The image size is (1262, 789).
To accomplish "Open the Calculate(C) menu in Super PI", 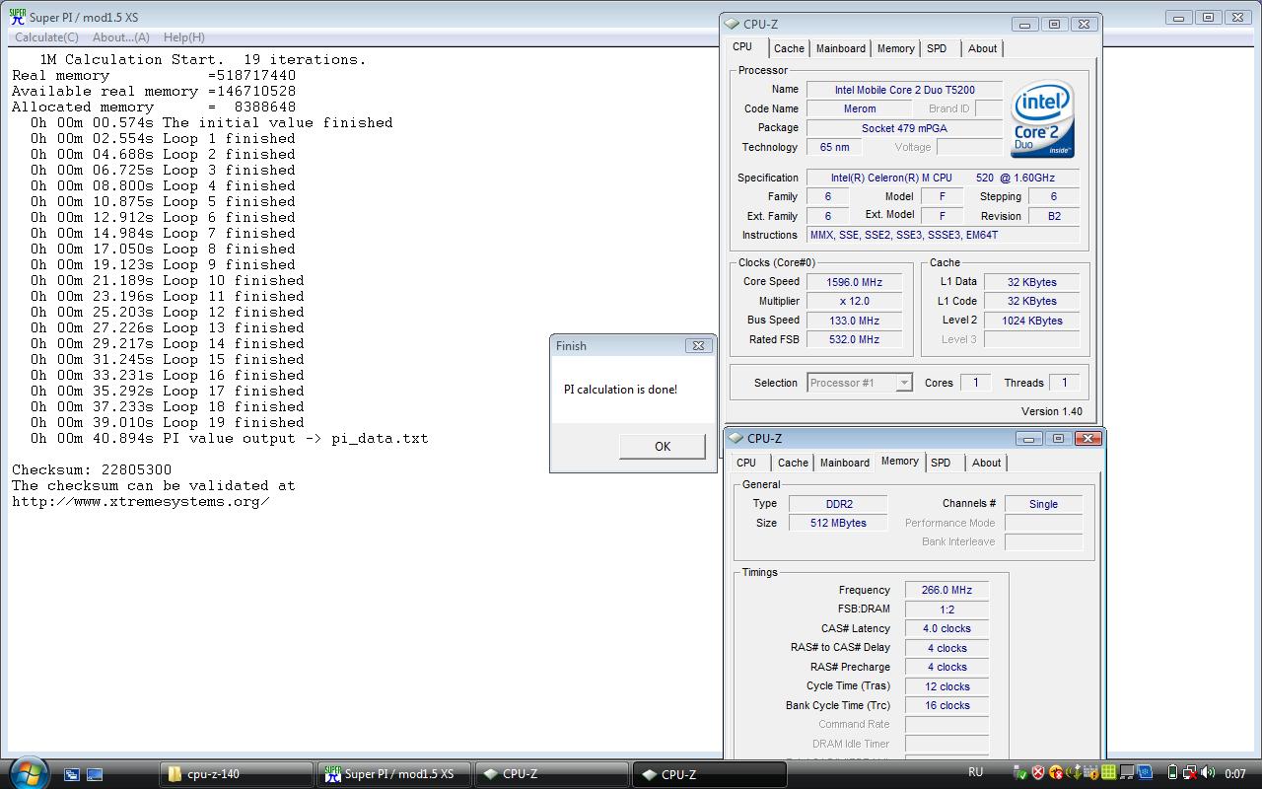I will click(46, 37).
